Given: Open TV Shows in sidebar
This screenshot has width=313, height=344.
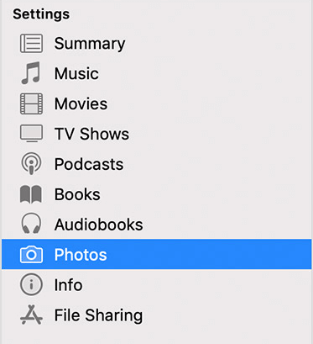Looking at the screenshot, I should tap(91, 134).
